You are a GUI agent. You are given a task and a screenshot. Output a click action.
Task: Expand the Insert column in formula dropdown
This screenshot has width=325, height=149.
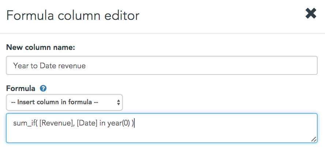point(64,102)
